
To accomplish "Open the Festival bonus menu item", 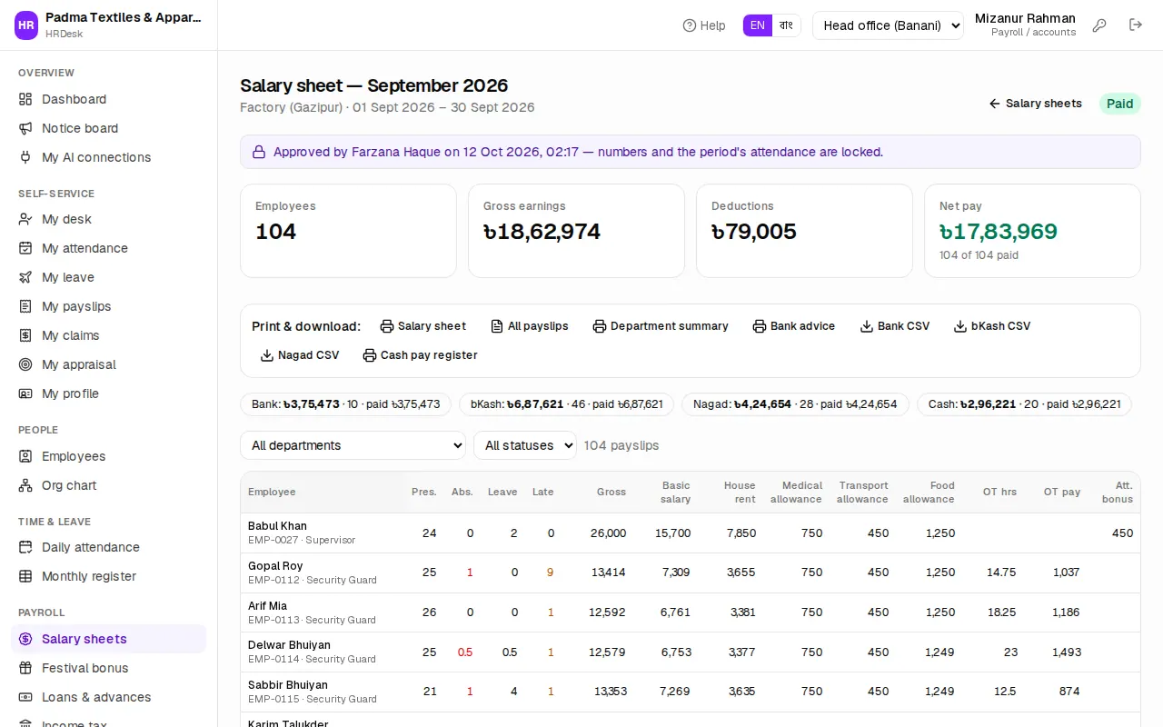I will [x=108, y=668].
